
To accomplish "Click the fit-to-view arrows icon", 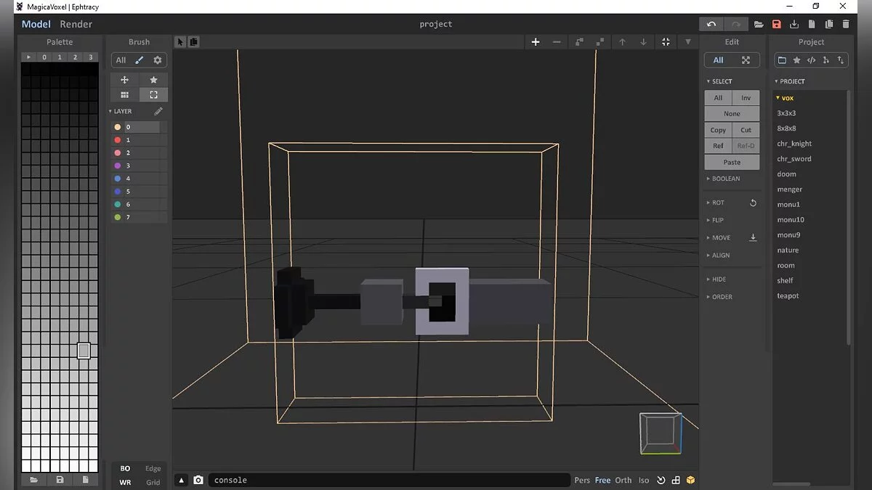I will 666,42.
